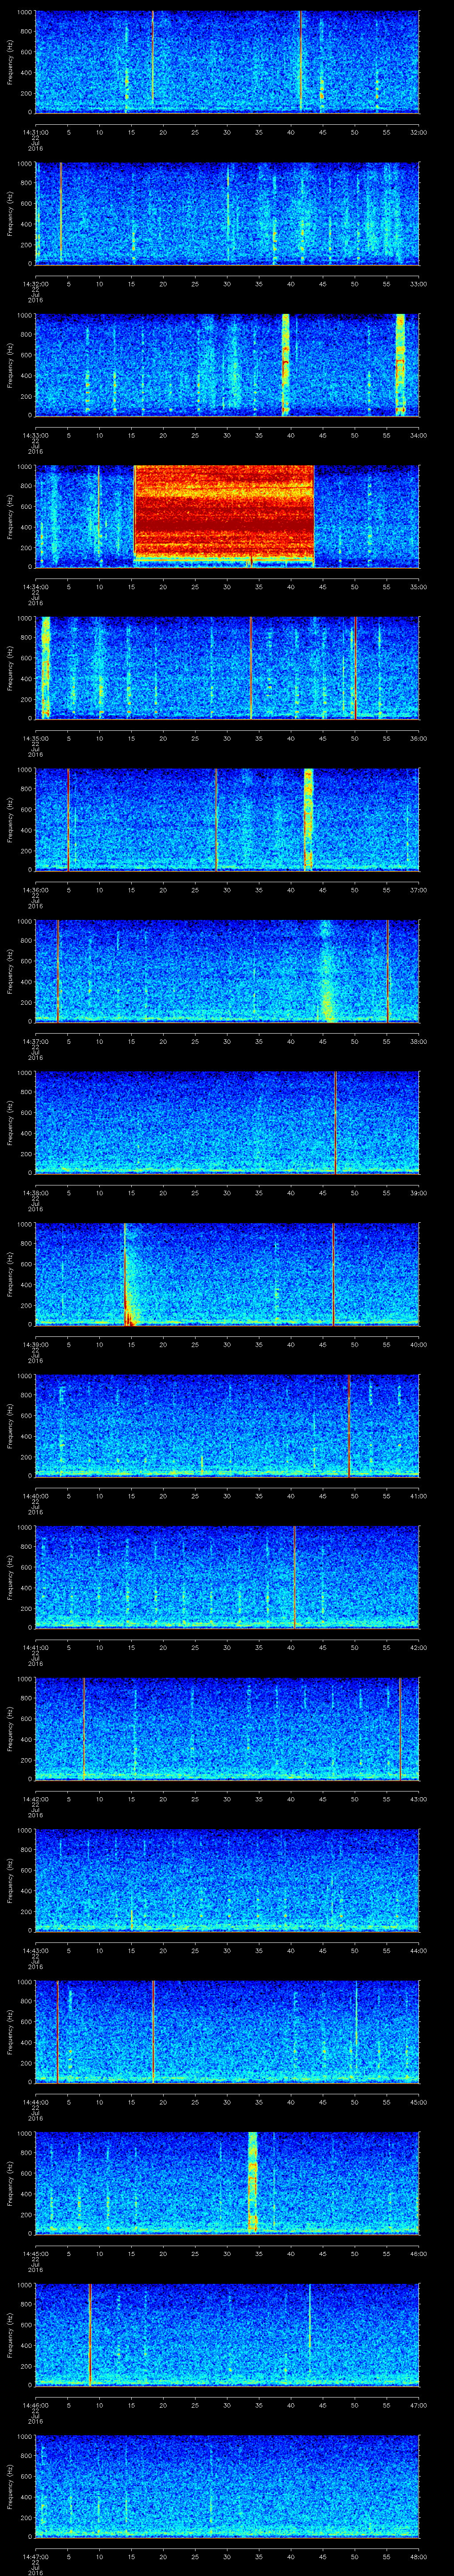Click the 14:35:00 start time label

(x=35, y=738)
